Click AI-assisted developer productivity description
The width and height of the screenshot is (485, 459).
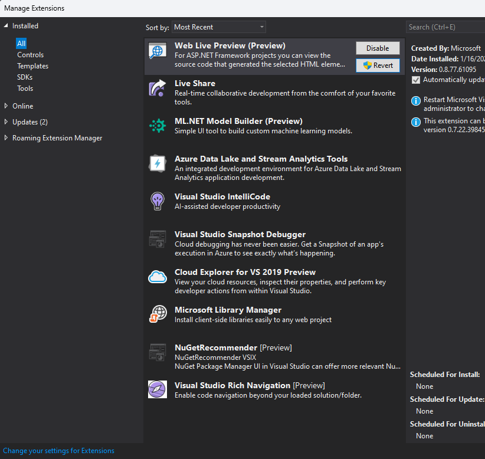pyautogui.click(x=227, y=206)
